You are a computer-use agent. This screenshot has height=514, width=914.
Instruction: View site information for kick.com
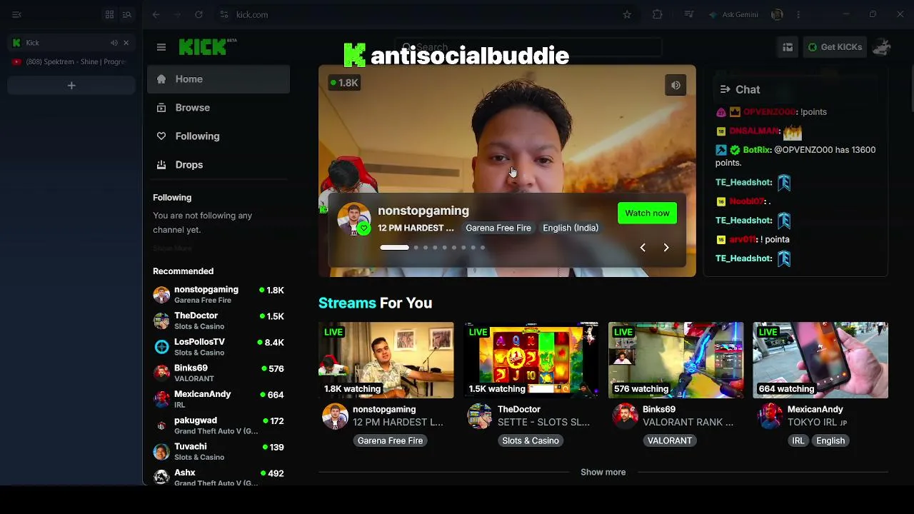[224, 14]
